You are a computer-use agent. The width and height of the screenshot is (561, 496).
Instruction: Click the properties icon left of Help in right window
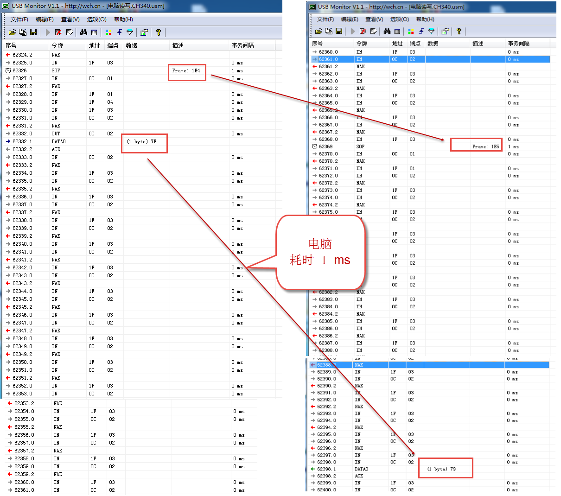pos(445,31)
